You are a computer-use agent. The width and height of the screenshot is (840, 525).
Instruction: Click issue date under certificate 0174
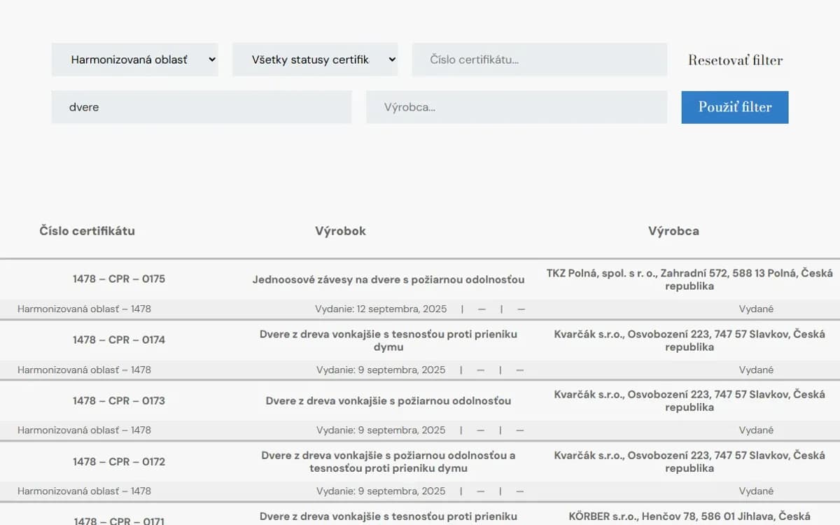click(381, 370)
